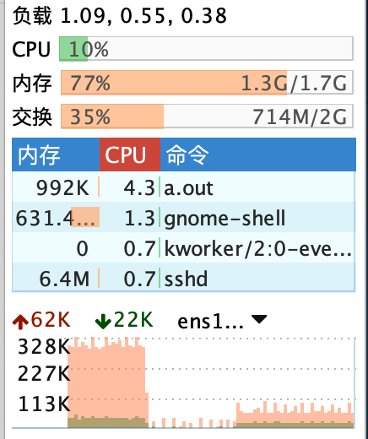Click the 328K axis label on graph
Screen dimensions: 368x439
click(44, 346)
